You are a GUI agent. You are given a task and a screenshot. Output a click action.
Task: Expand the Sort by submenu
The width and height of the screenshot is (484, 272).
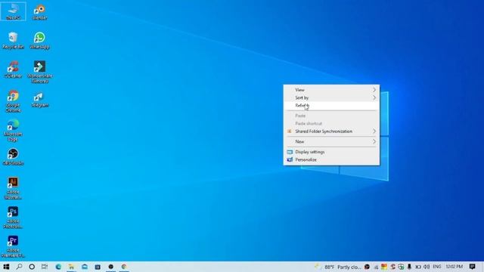(x=331, y=97)
